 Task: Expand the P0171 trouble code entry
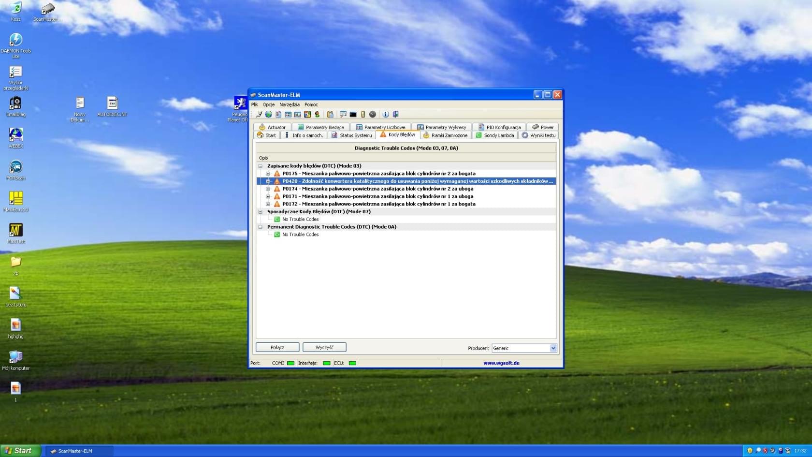268,196
